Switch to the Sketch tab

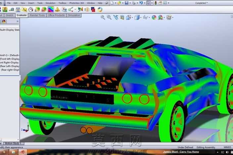(x=10, y=15)
